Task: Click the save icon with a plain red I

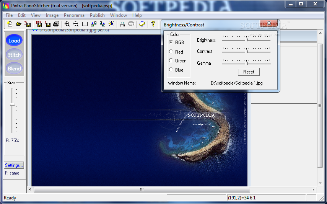Action: (47, 24)
